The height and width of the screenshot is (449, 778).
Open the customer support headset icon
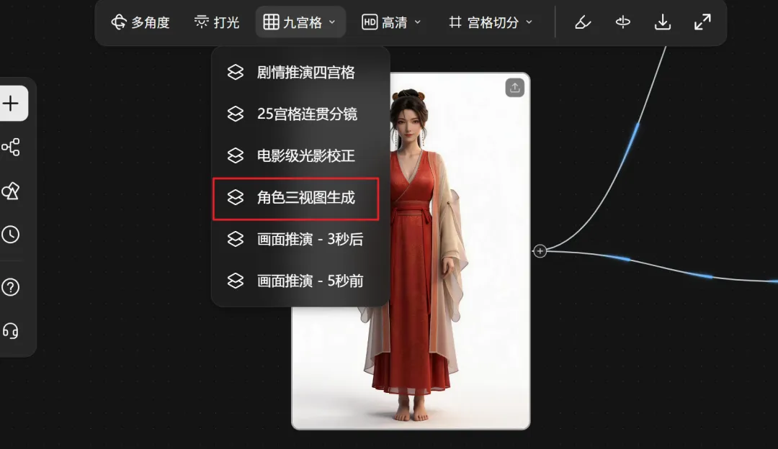10,330
